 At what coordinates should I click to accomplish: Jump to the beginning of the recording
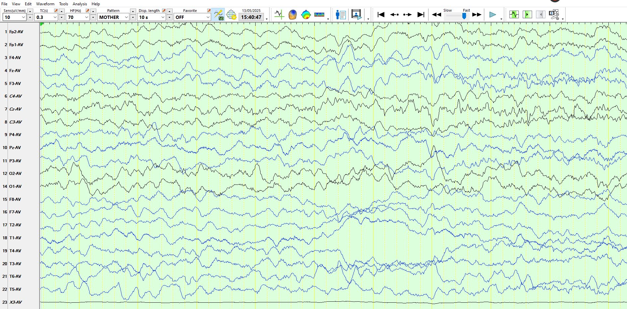[381, 15]
